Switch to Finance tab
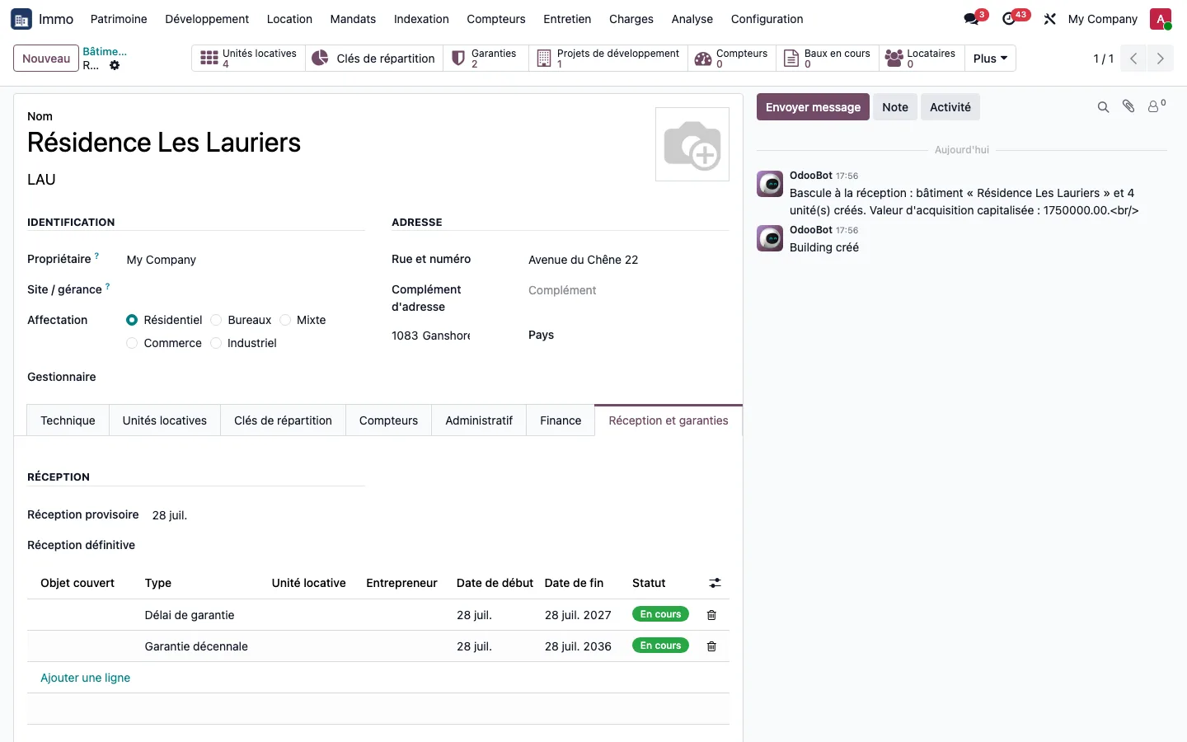The image size is (1187, 742). pos(561,420)
